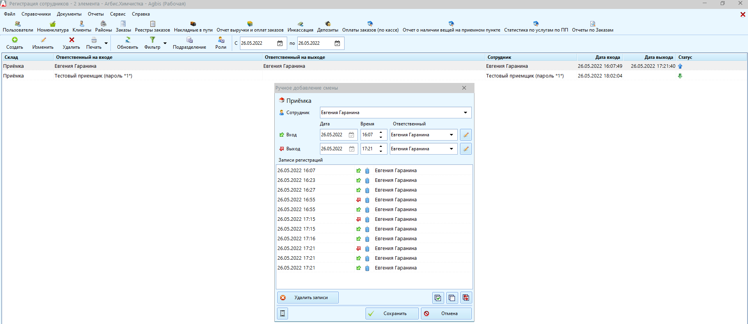
Task: Open the Депозиты section
Action: click(x=328, y=27)
